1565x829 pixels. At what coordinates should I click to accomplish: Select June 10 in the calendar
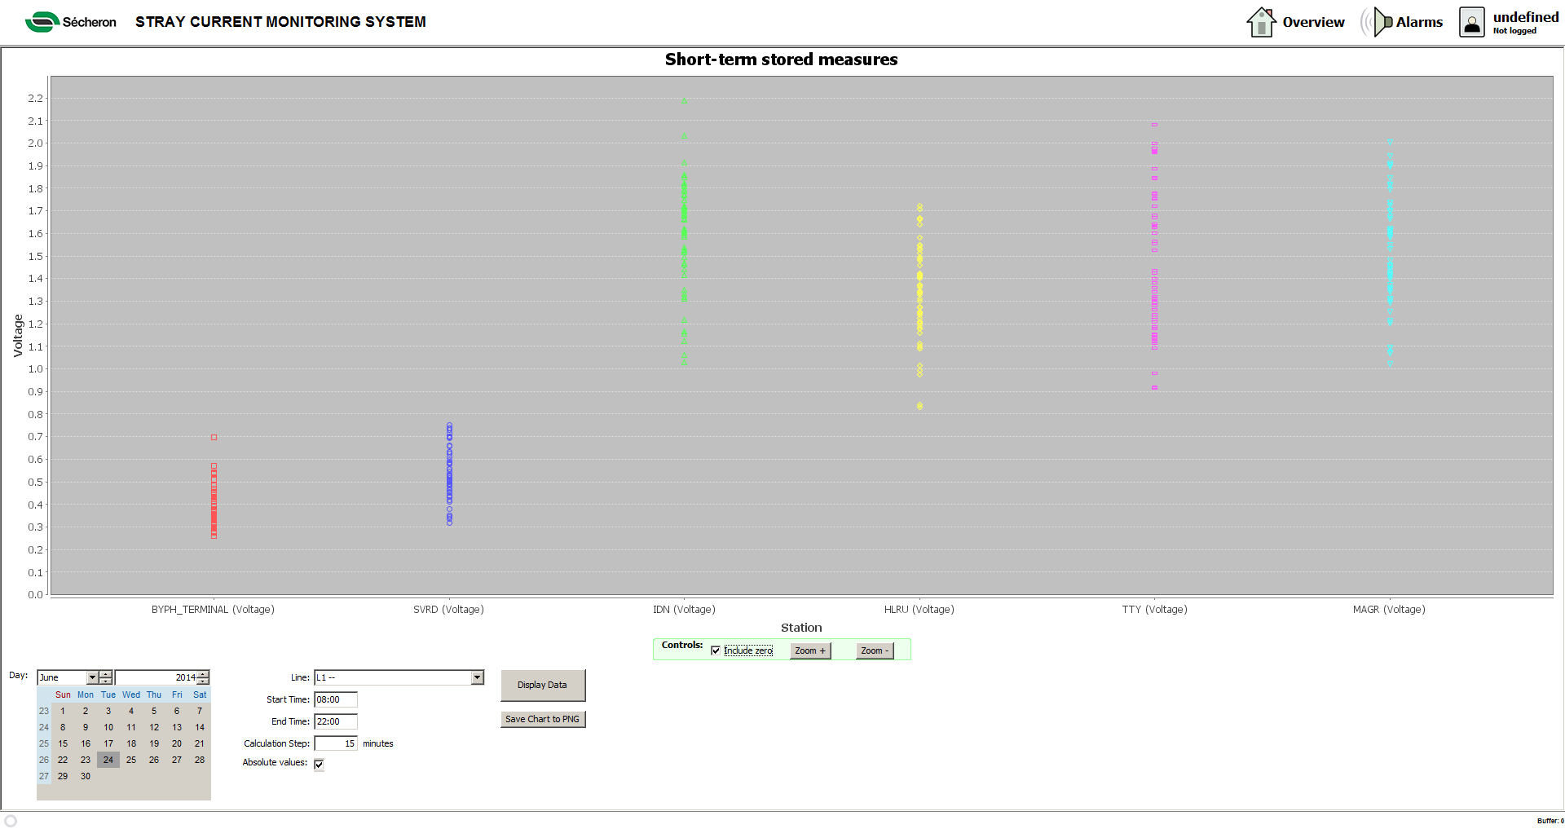[108, 727]
